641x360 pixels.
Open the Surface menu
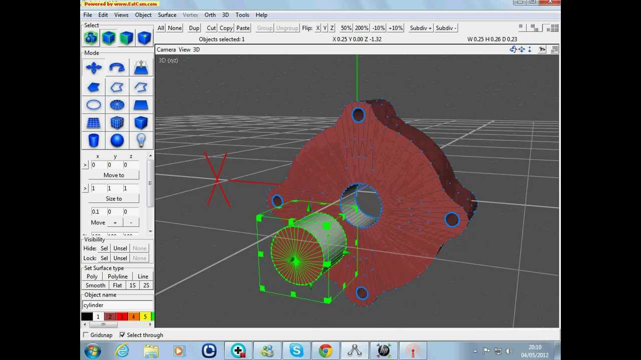[x=167, y=15]
